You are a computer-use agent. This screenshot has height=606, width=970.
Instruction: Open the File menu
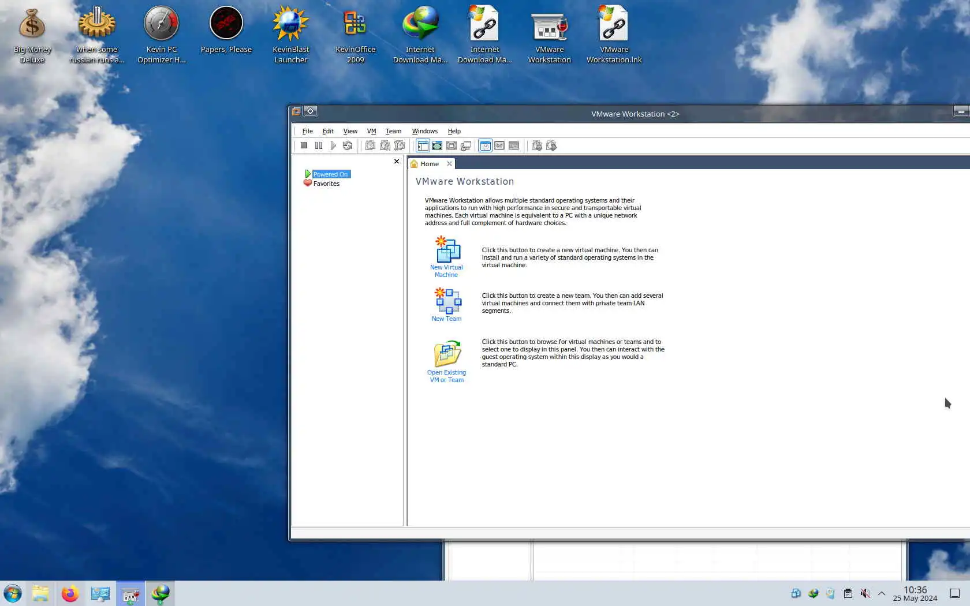point(307,131)
